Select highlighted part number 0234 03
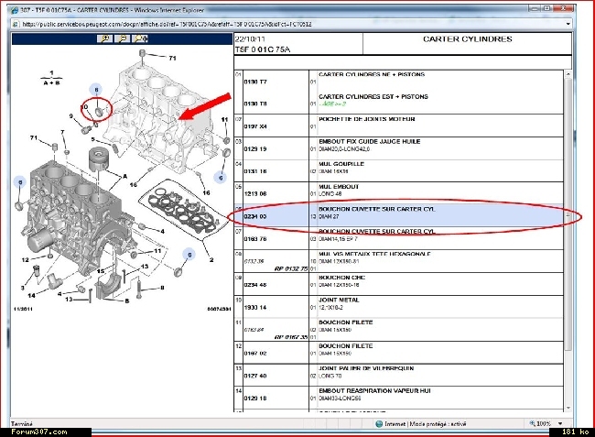This screenshot has height=437, width=595. pos(255,216)
